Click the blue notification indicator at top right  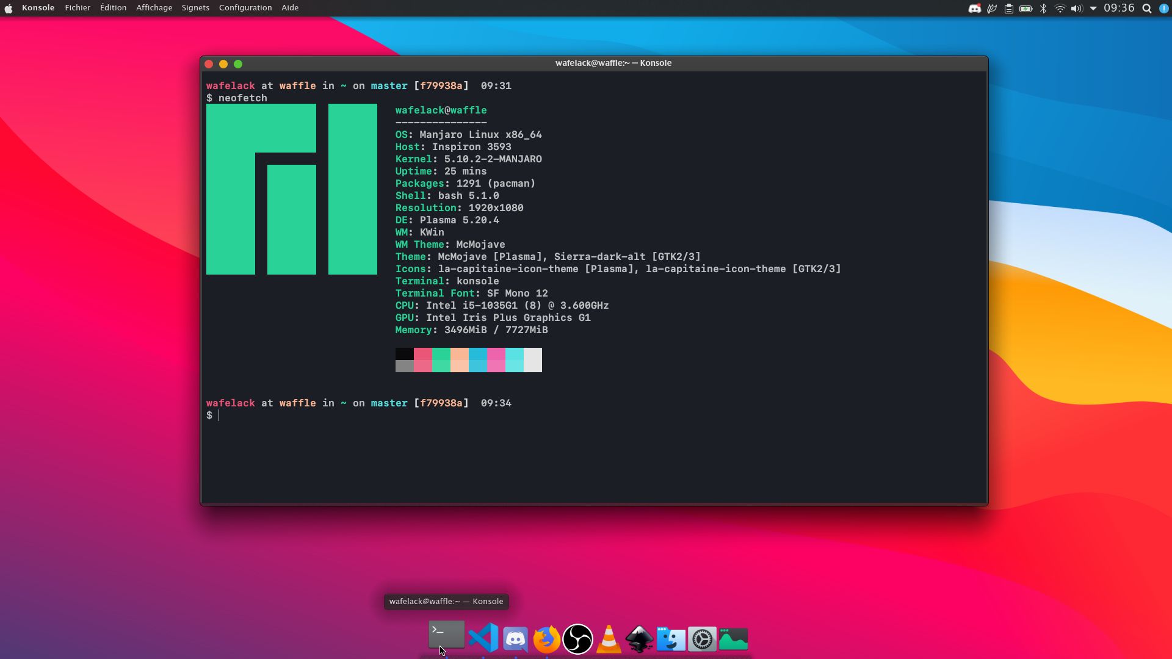click(1165, 9)
